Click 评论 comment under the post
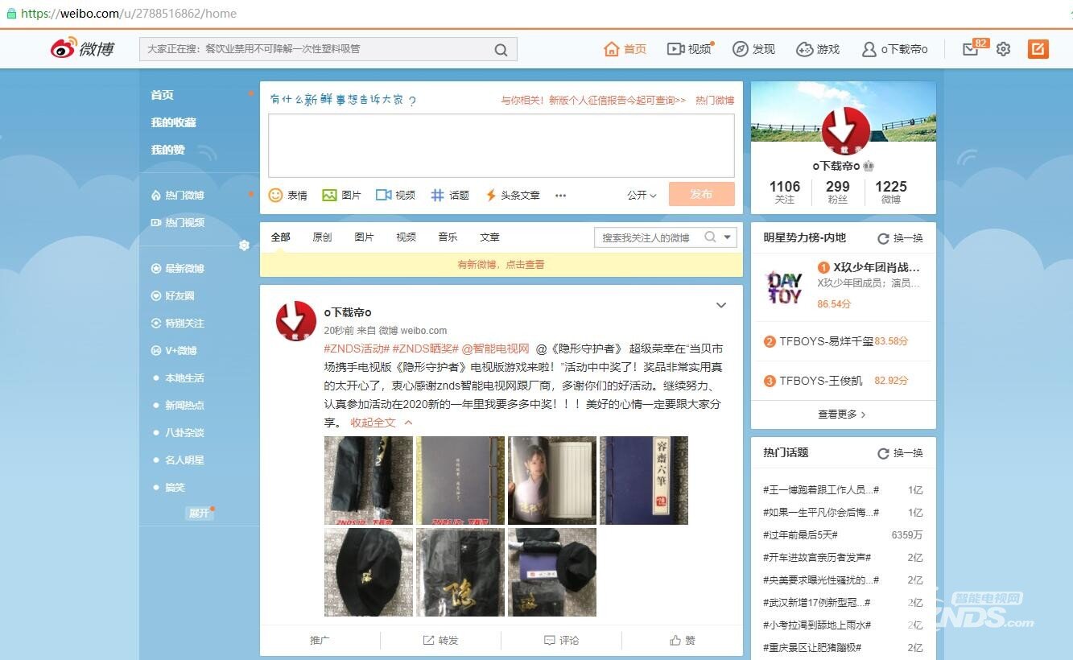 tap(561, 641)
